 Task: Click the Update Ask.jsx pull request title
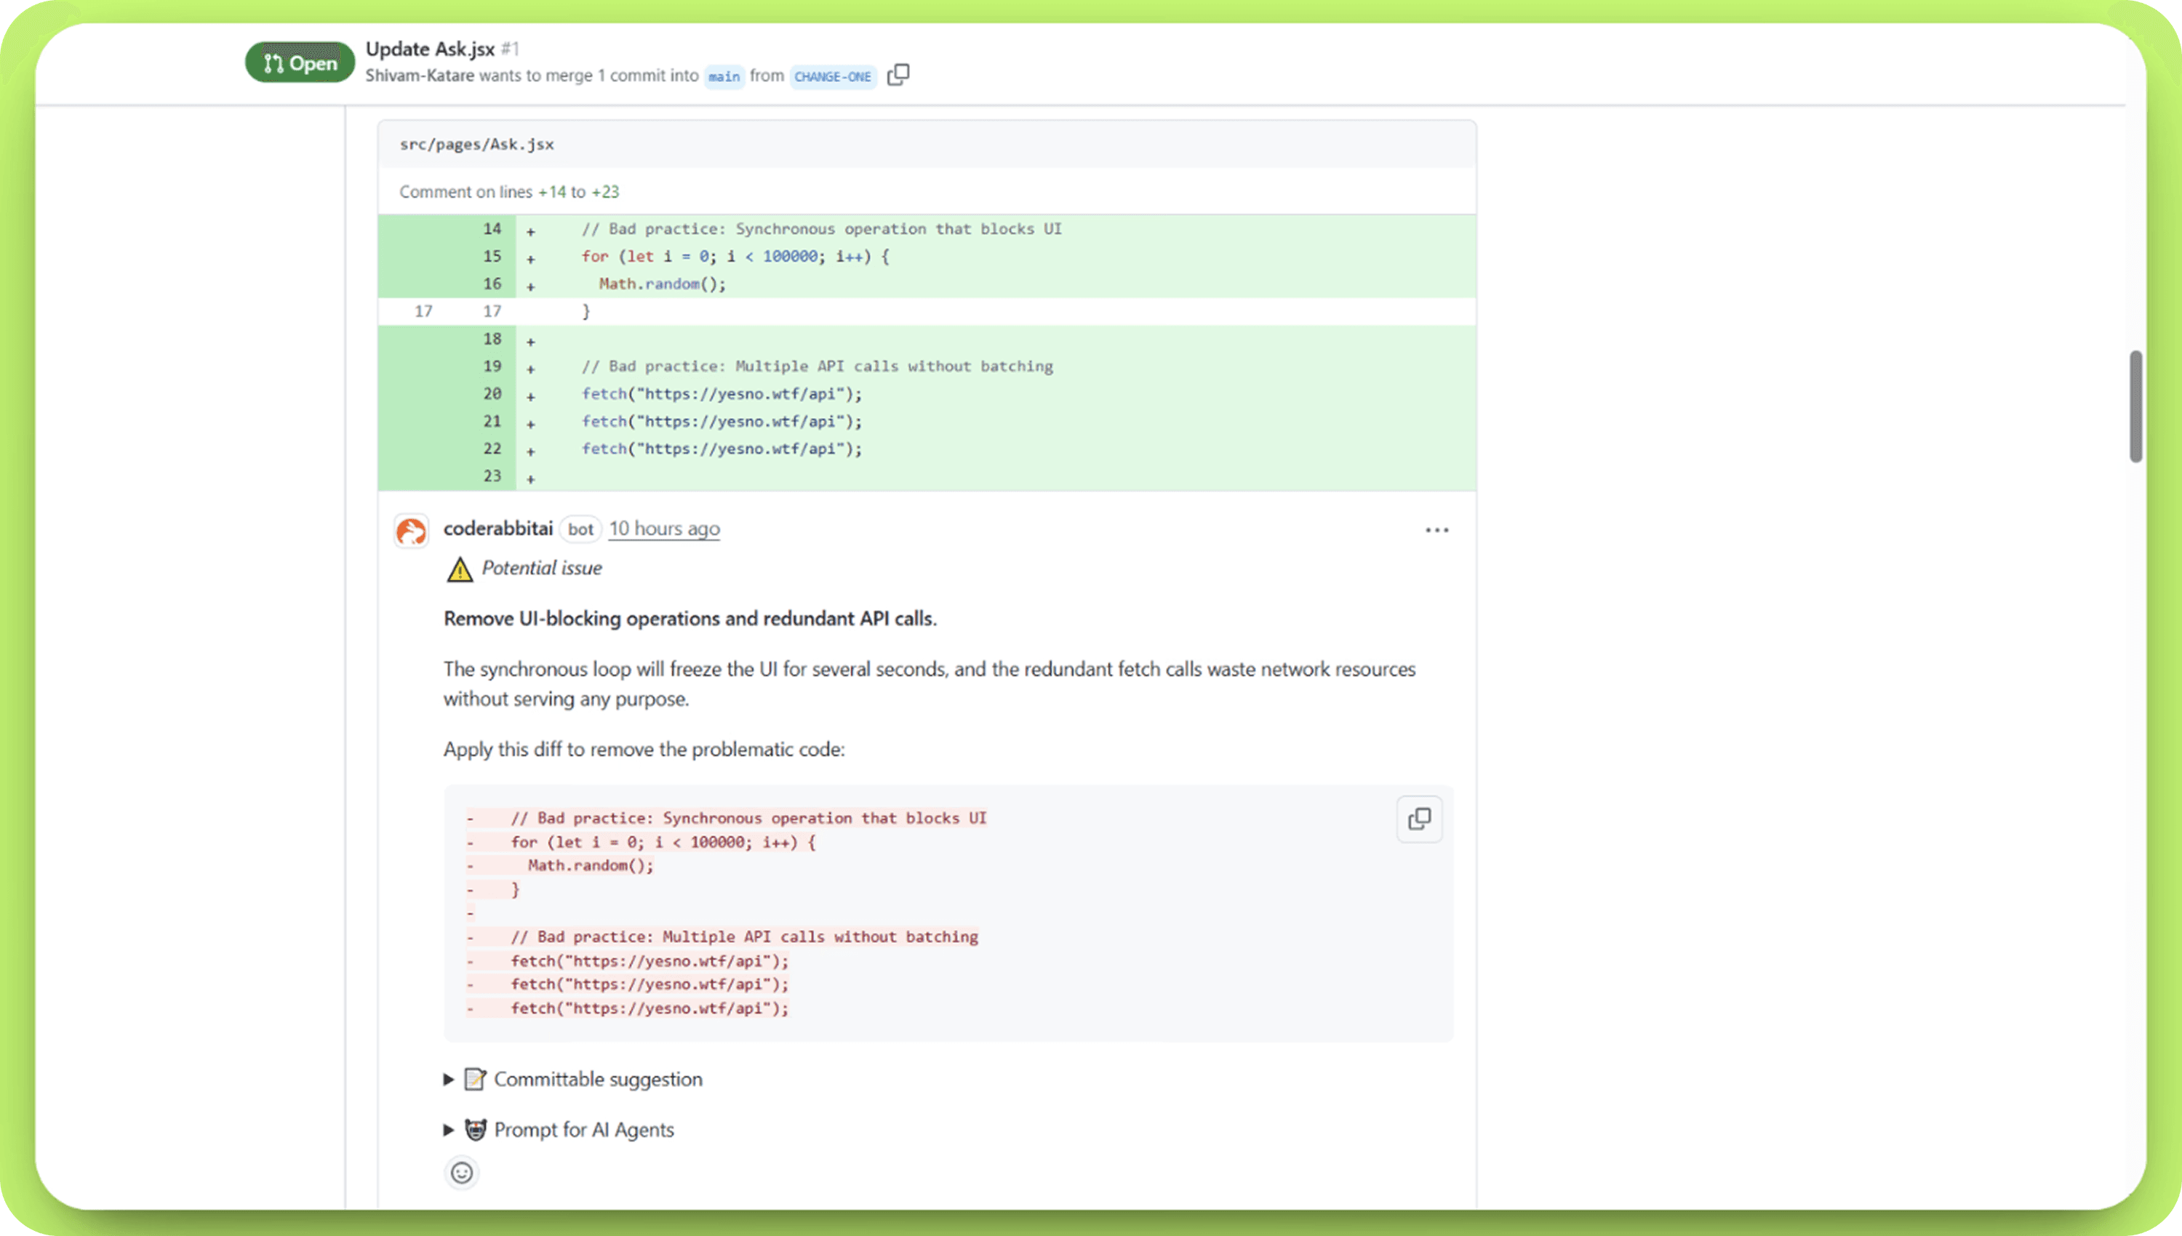pyautogui.click(x=430, y=49)
